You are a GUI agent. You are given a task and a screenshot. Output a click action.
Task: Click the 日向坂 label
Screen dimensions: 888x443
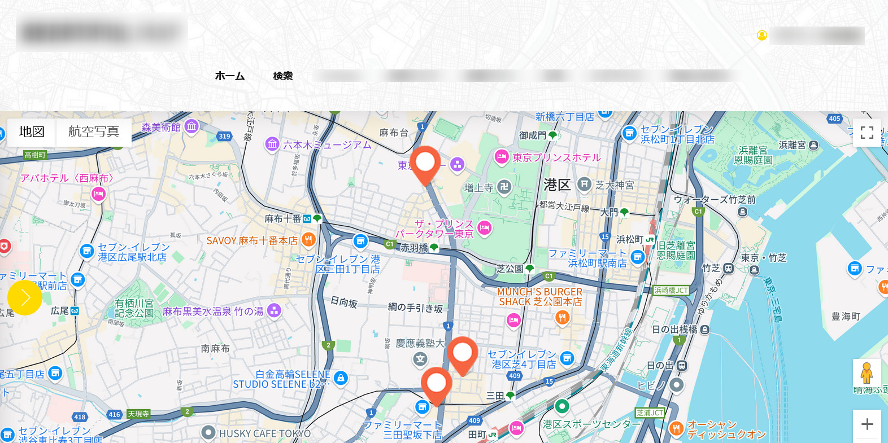344,302
